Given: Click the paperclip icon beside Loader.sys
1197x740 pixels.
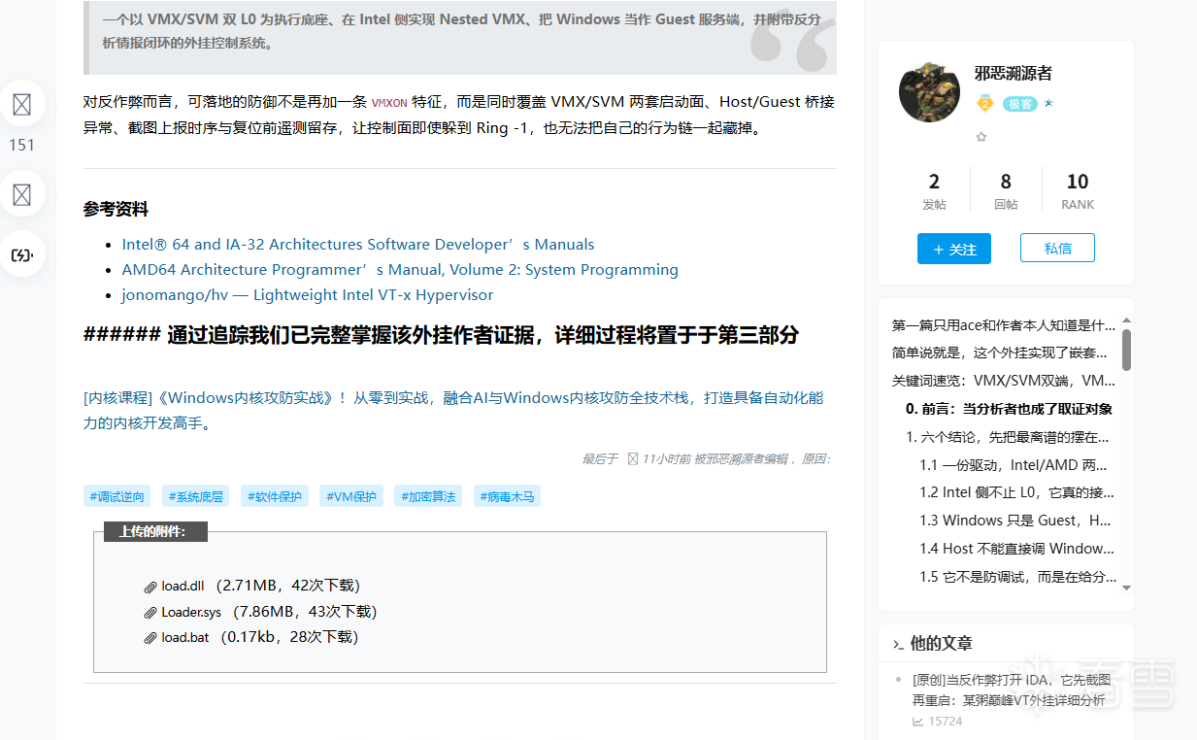Looking at the screenshot, I should coord(150,613).
